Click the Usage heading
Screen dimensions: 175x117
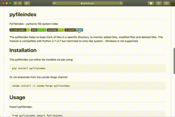click(17, 97)
